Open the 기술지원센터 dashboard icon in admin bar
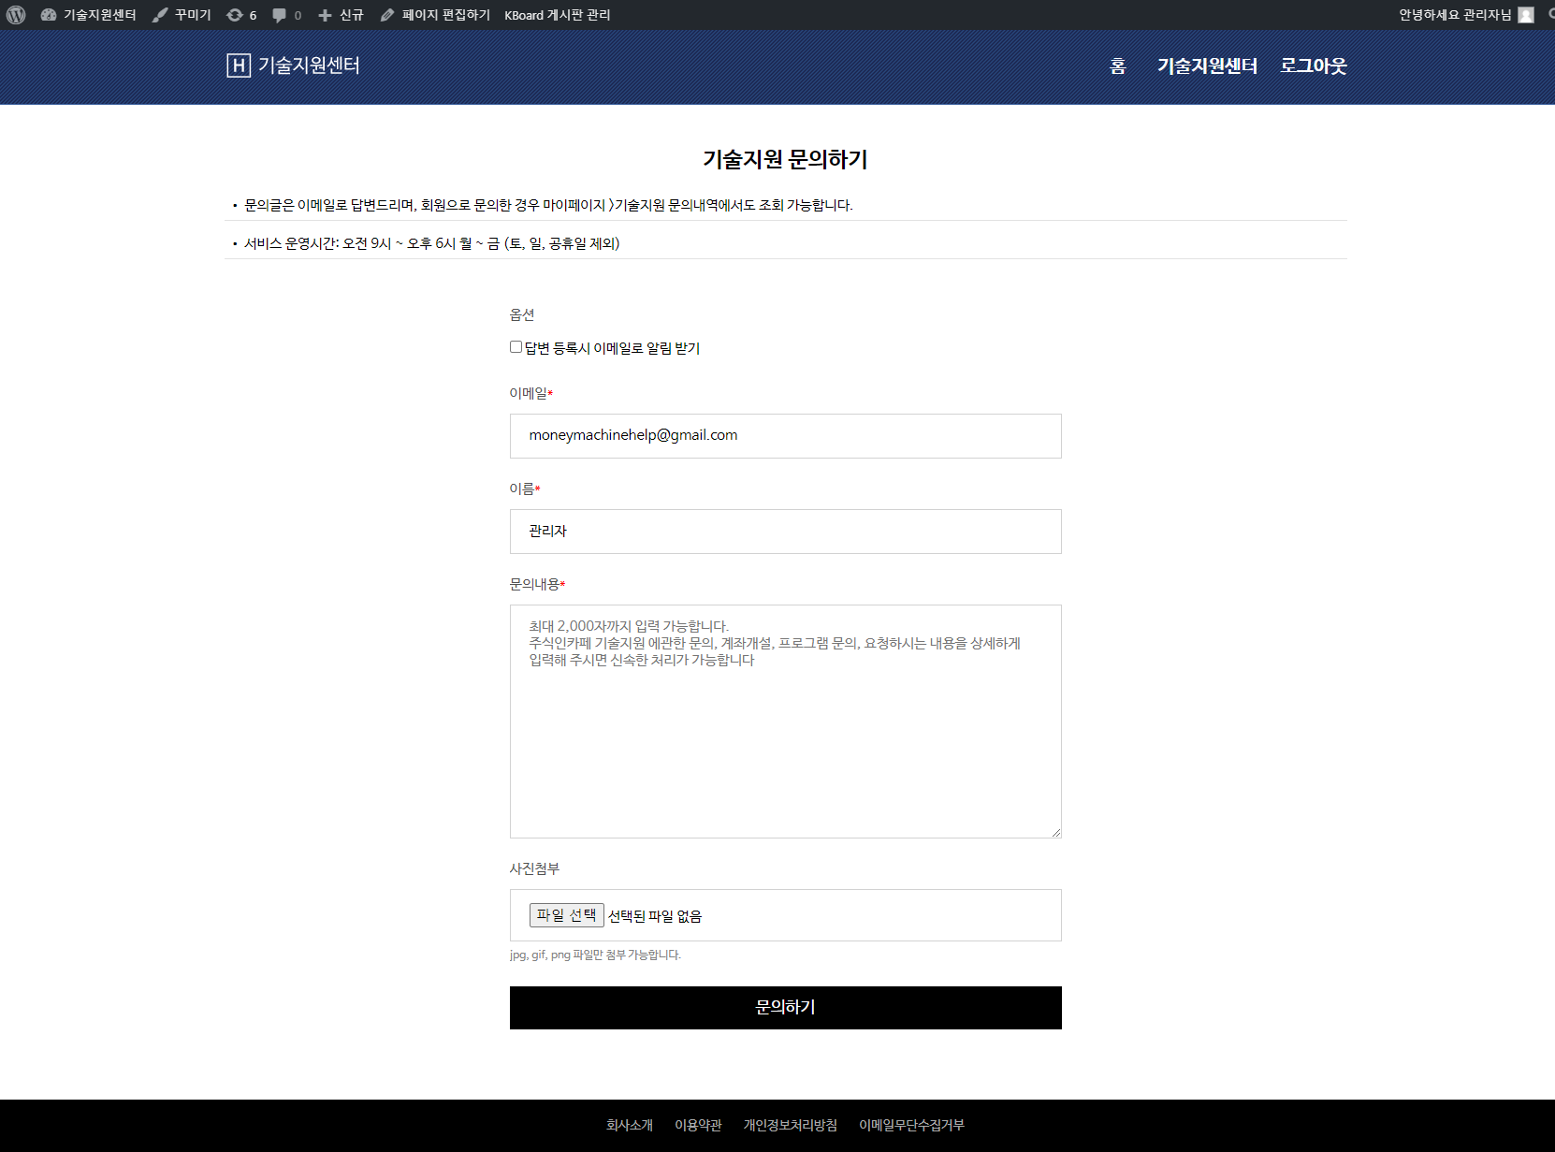Screen dimensions: 1555x1152 (x=49, y=15)
